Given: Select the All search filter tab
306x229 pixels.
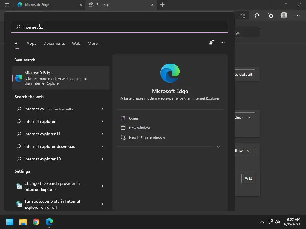Looking at the screenshot, I should pos(17,44).
